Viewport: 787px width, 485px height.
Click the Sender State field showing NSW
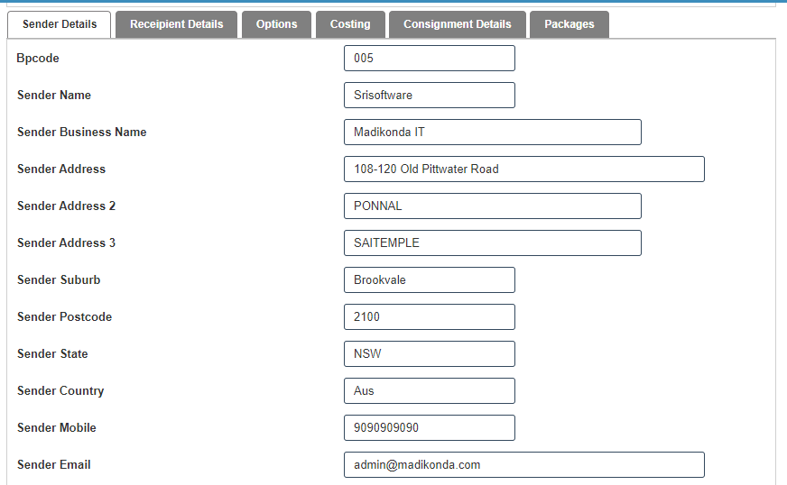click(429, 354)
